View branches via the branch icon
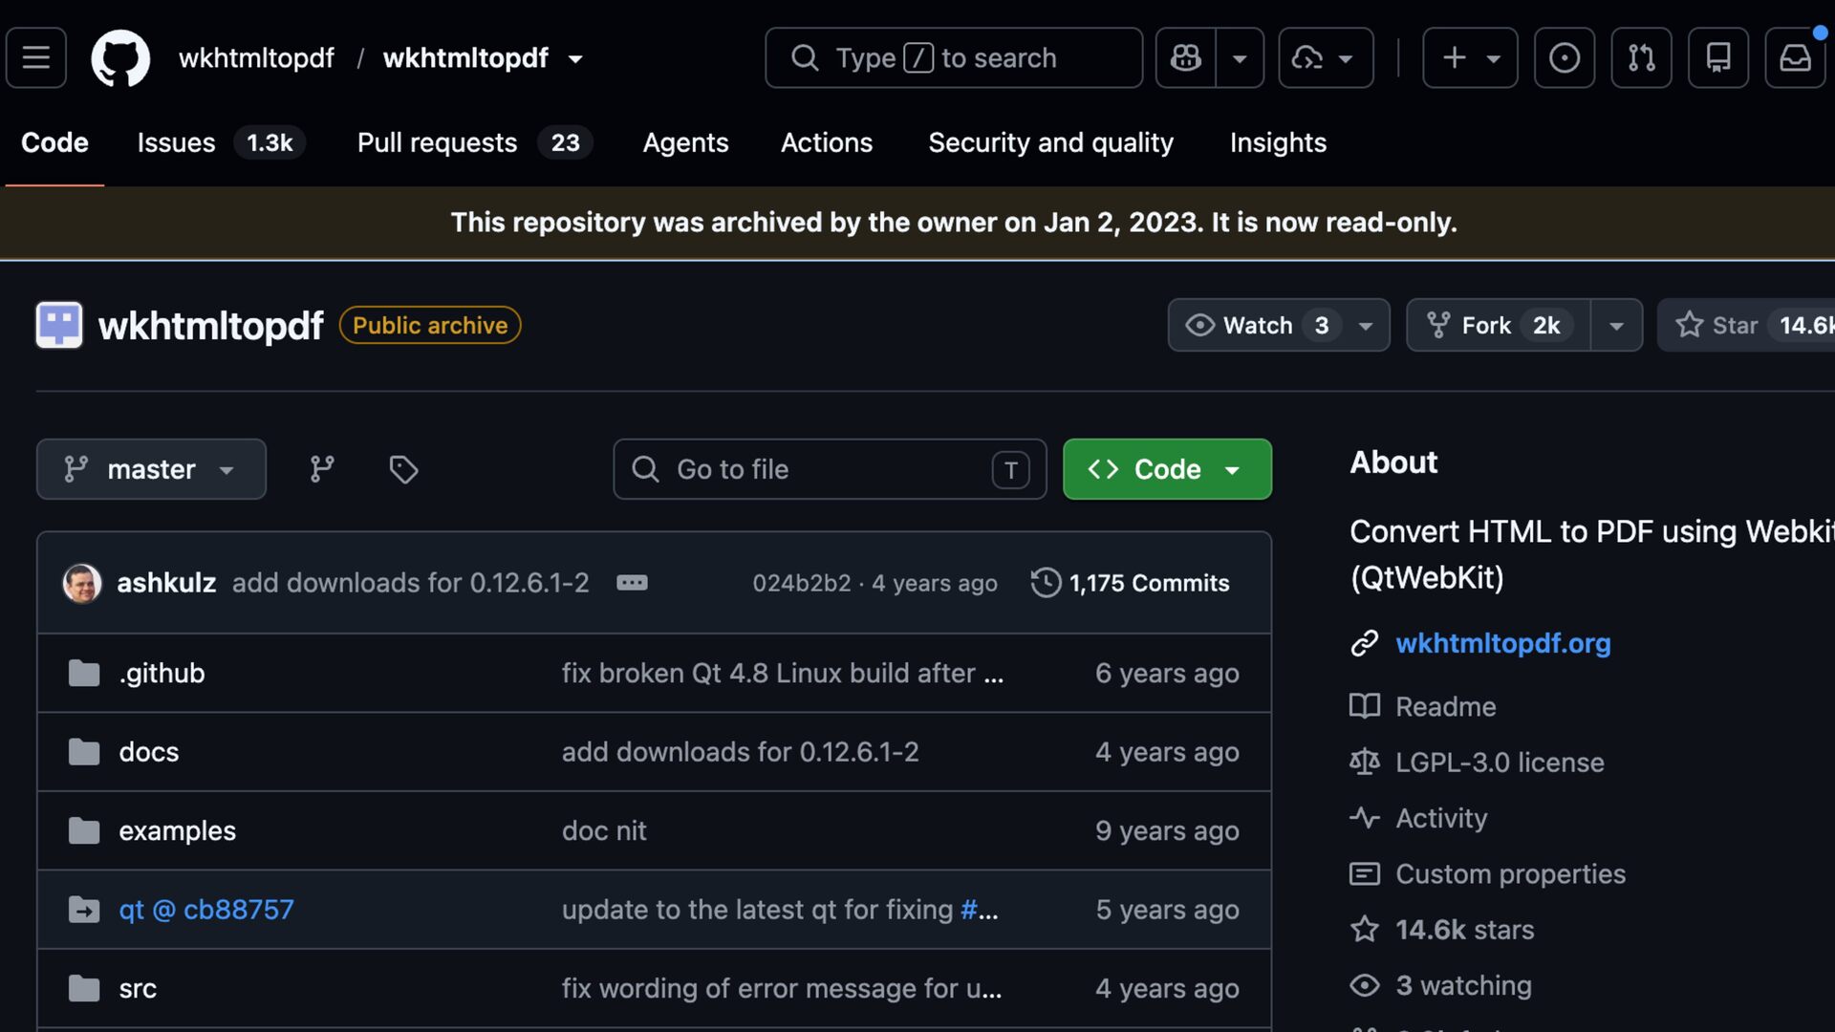 (x=322, y=469)
